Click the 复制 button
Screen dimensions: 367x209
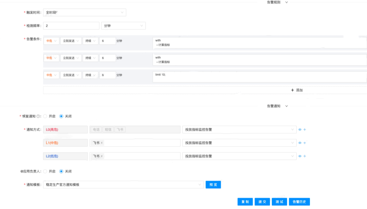[245, 202]
